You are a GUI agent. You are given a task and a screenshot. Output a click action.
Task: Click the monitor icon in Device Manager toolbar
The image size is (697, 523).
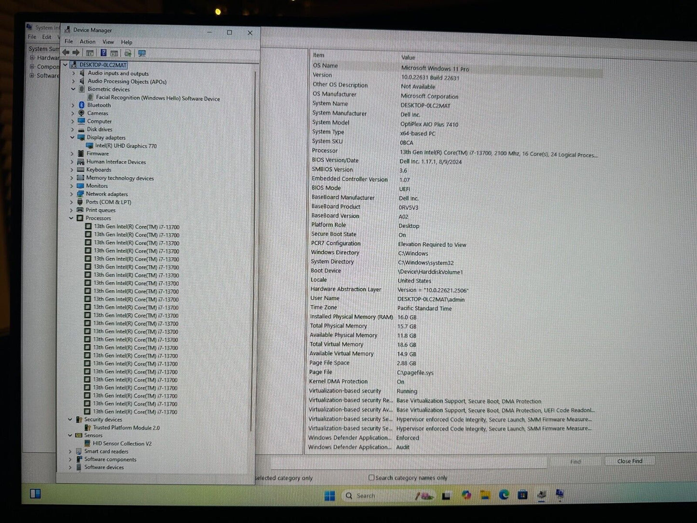142,53
